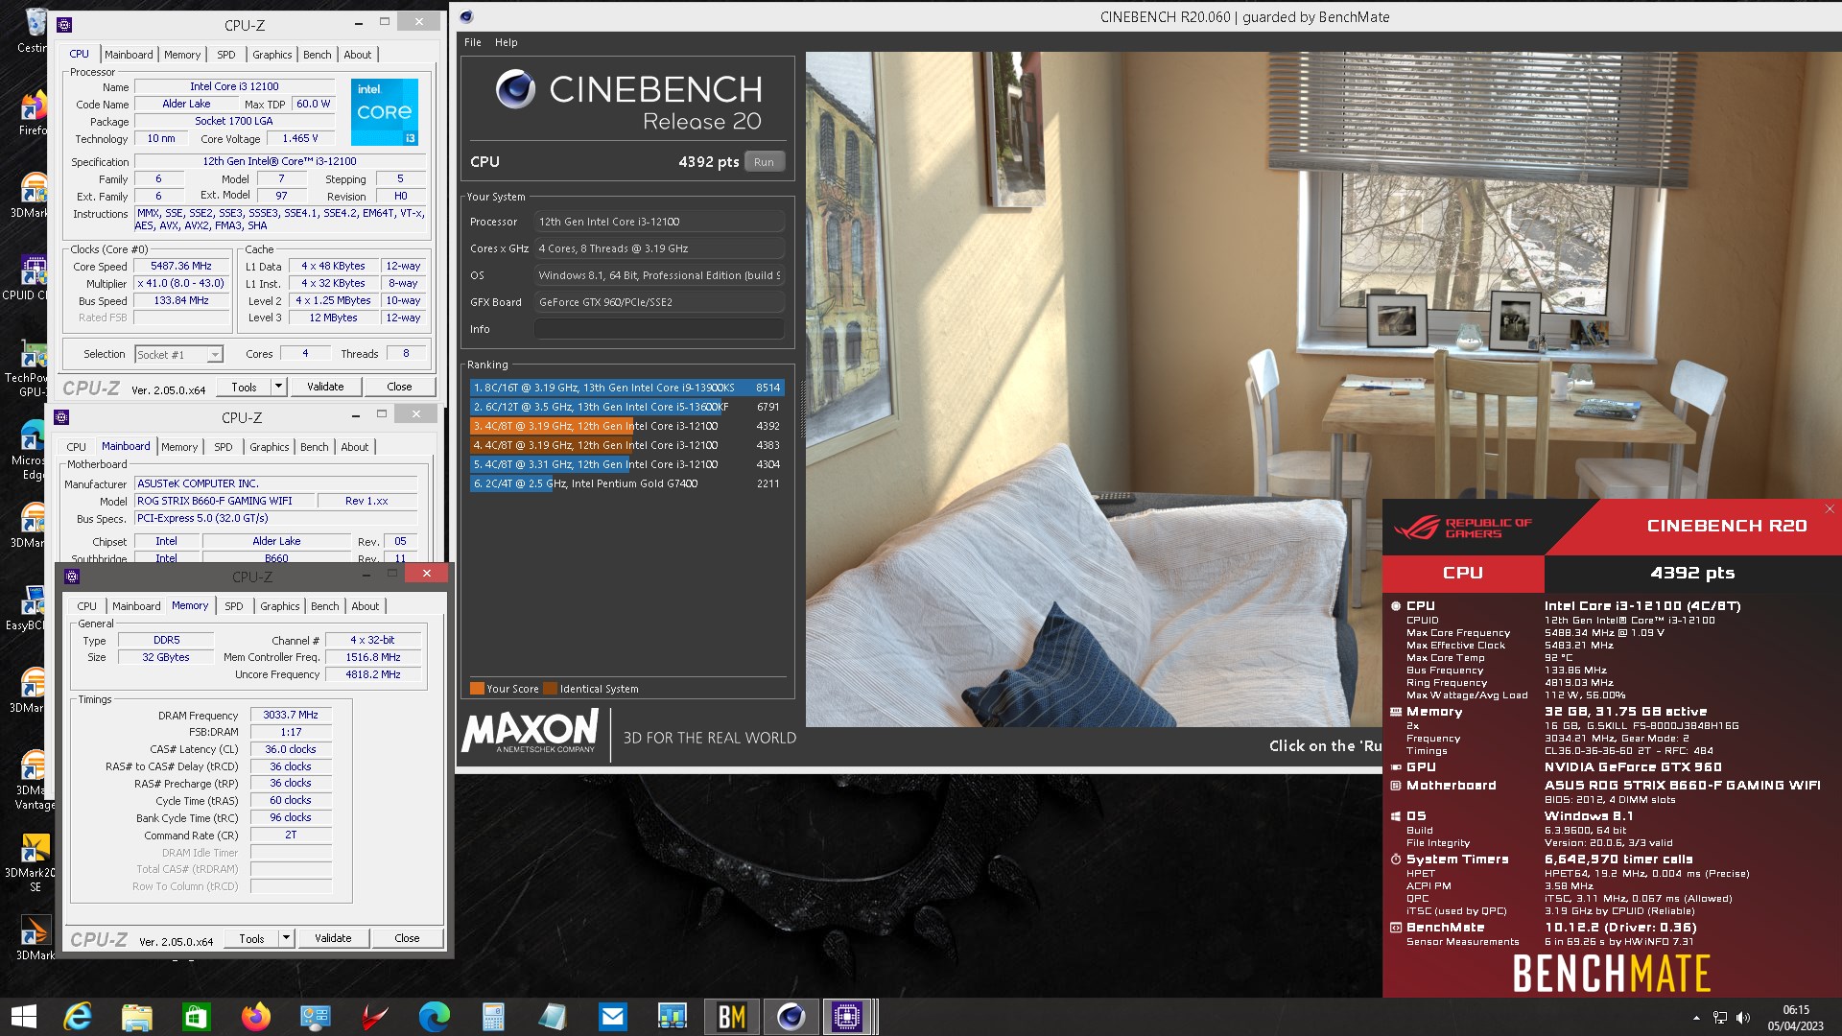
Task: Click the Cinebench Info input field
Action: pos(659,329)
